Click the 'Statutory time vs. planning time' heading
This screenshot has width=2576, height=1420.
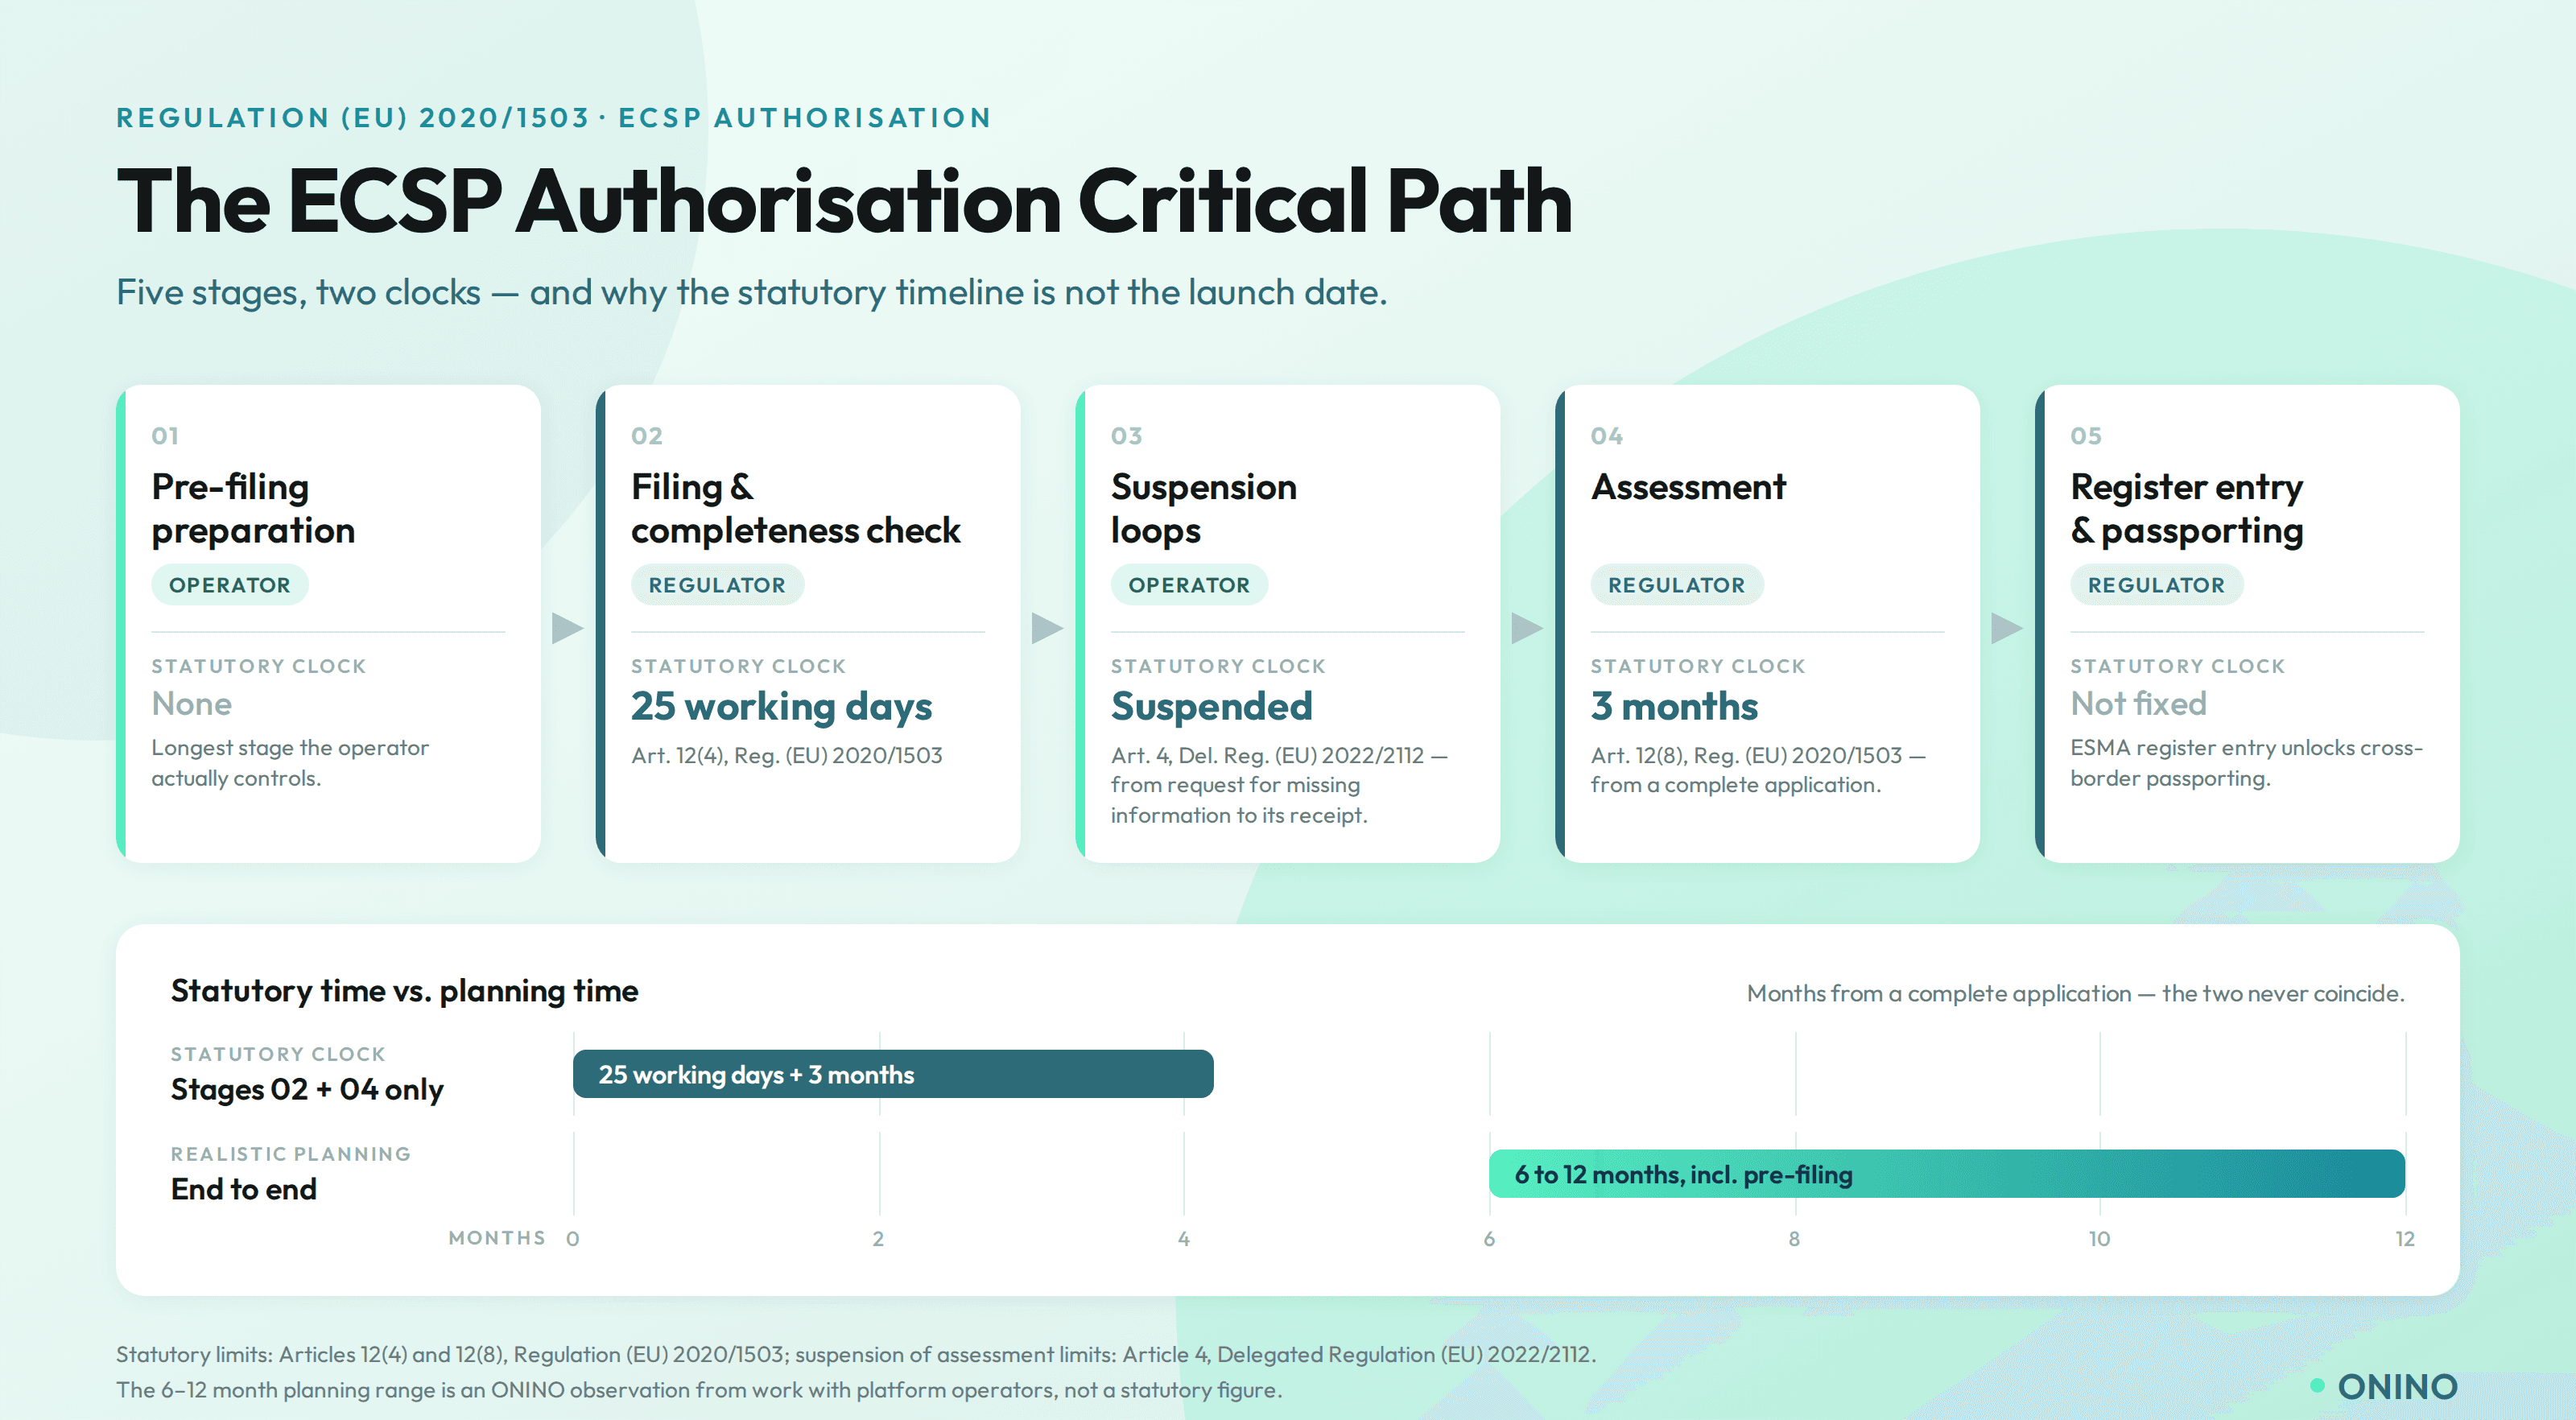[x=405, y=991]
